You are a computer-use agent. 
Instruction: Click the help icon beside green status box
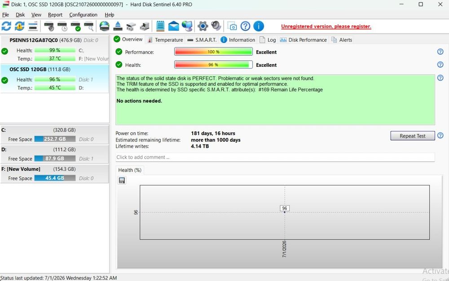(x=440, y=78)
